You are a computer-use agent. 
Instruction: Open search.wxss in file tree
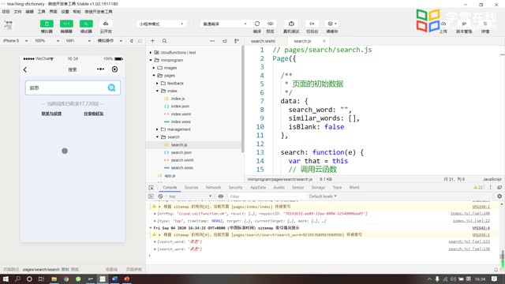click(x=182, y=168)
